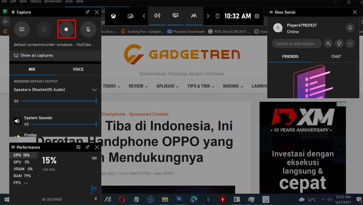Toggle the Audio widget in Game Bar
Image resolution: width=363 pixels, height=205 pixels.
coord(157,16)
